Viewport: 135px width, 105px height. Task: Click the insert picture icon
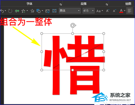click(48, 11)
